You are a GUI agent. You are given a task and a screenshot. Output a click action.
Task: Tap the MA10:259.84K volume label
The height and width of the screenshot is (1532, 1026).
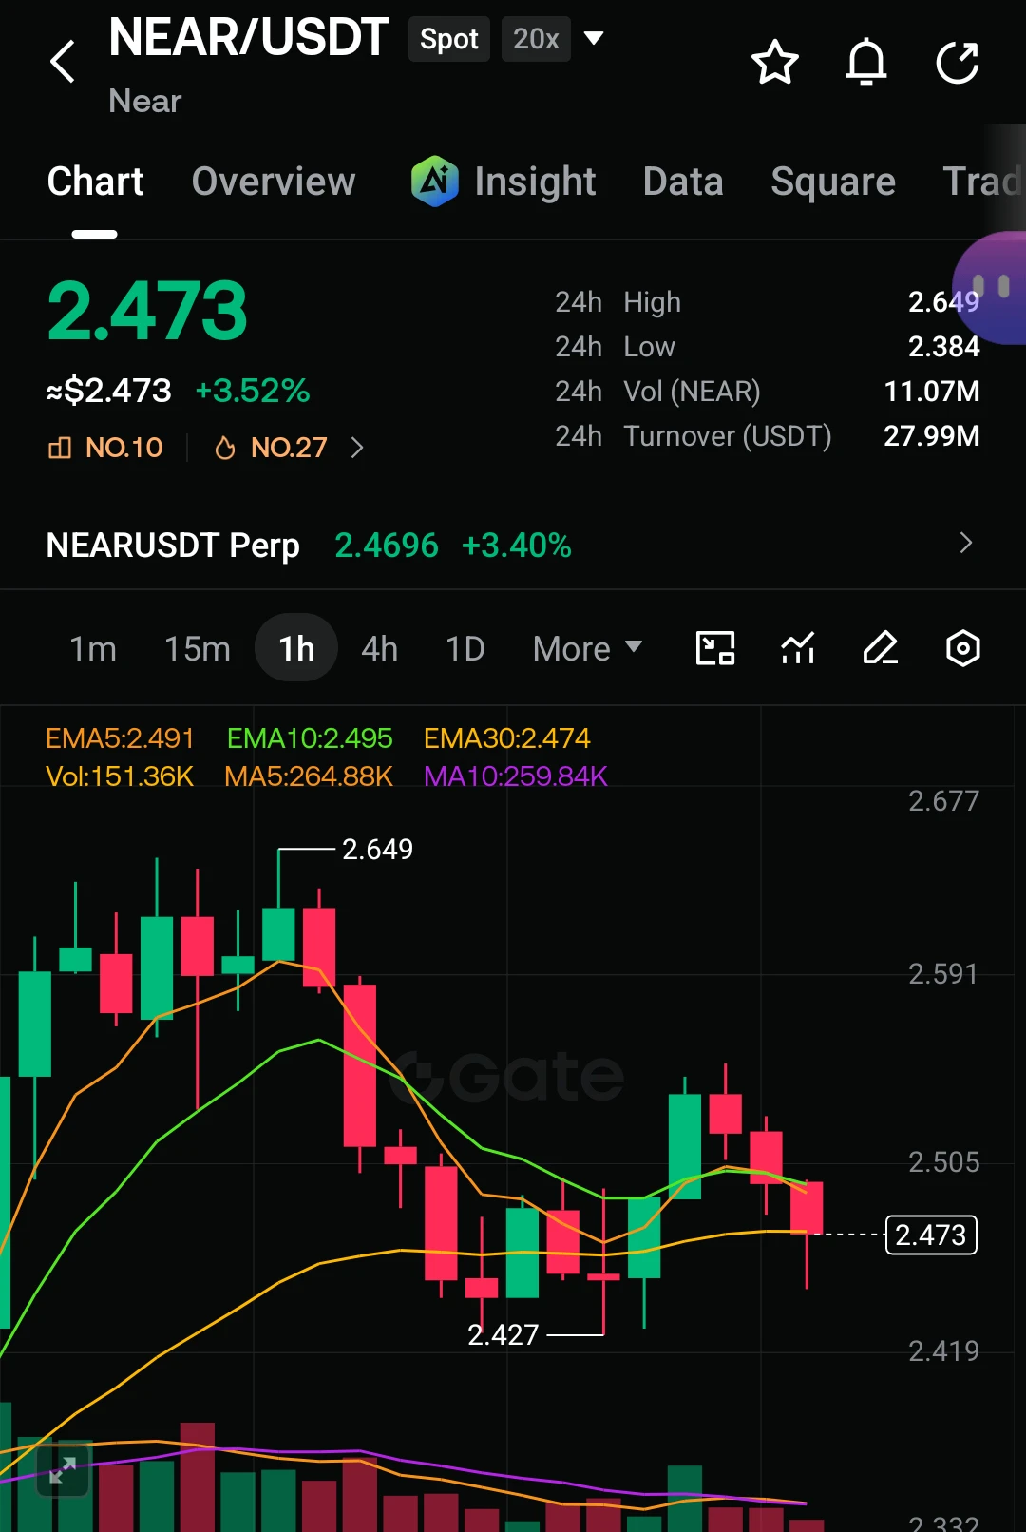click(516, 776)
